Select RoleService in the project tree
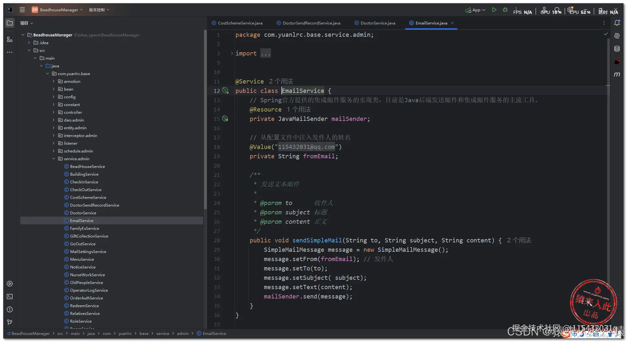 click(81, 321)
